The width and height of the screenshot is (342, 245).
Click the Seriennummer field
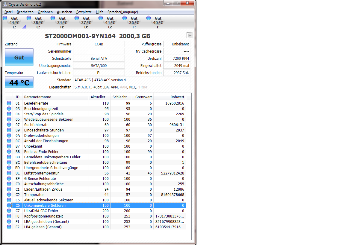99,51
